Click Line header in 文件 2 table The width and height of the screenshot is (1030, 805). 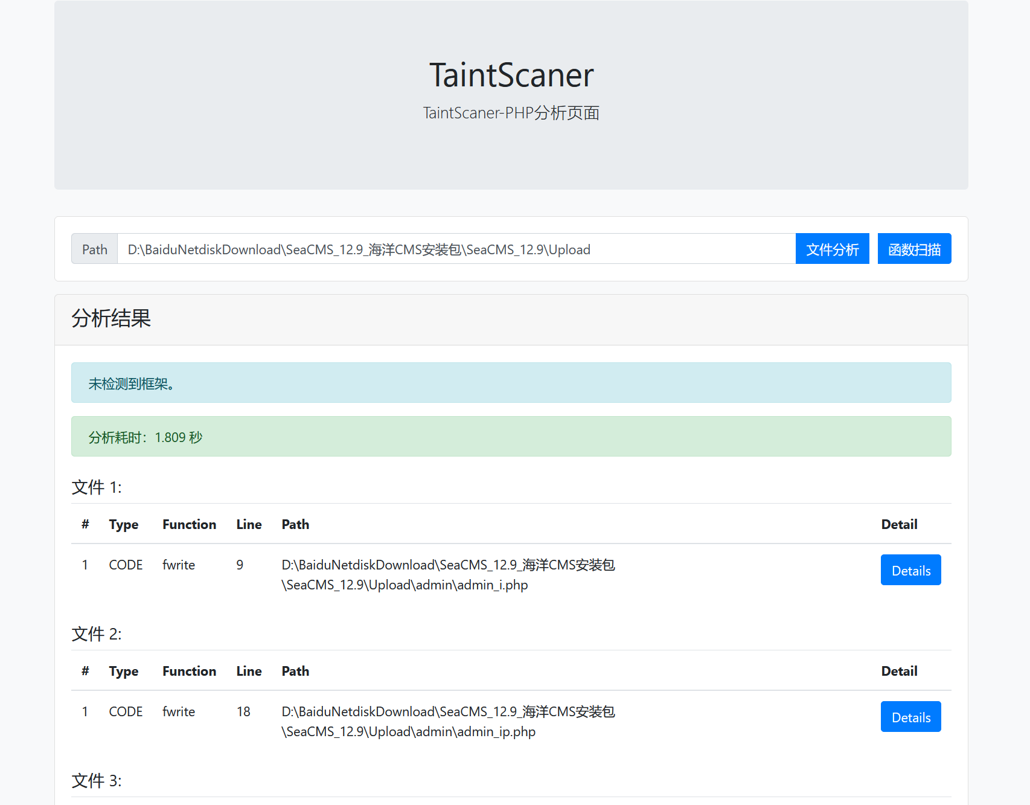tap(249, 671)
